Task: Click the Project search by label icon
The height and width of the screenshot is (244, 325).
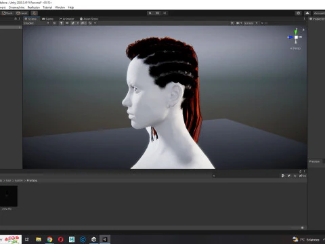Action: coord(289,176)
